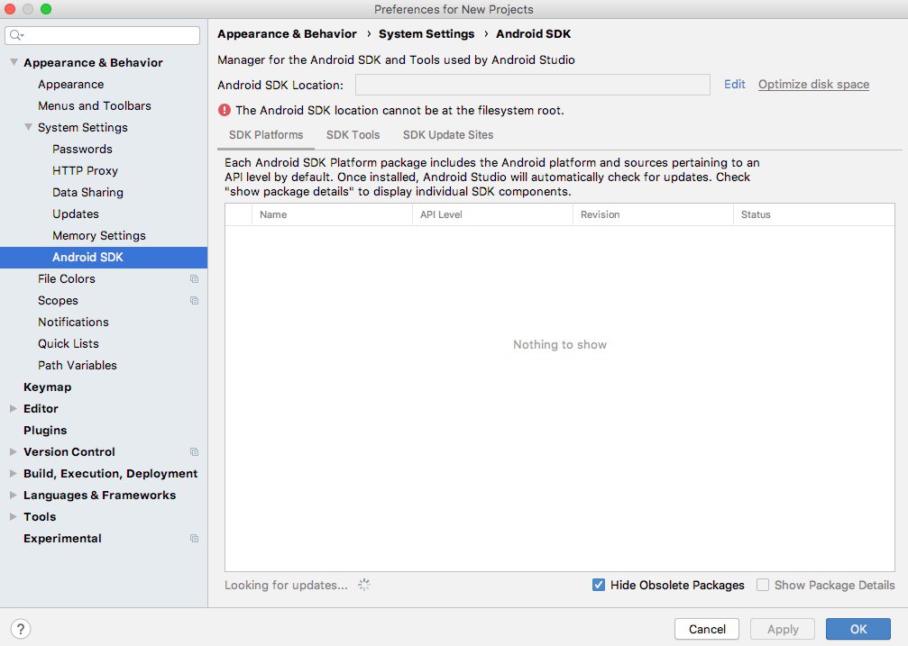Viewport: 908px width, 646px height.
Task: Expand Build, Execution, Deployment section
Action: [x=14, y=474]
